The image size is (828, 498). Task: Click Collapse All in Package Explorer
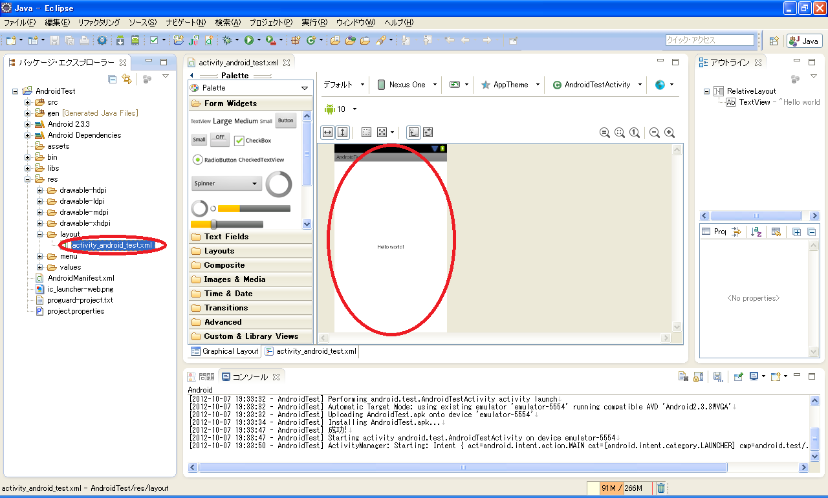112,79
